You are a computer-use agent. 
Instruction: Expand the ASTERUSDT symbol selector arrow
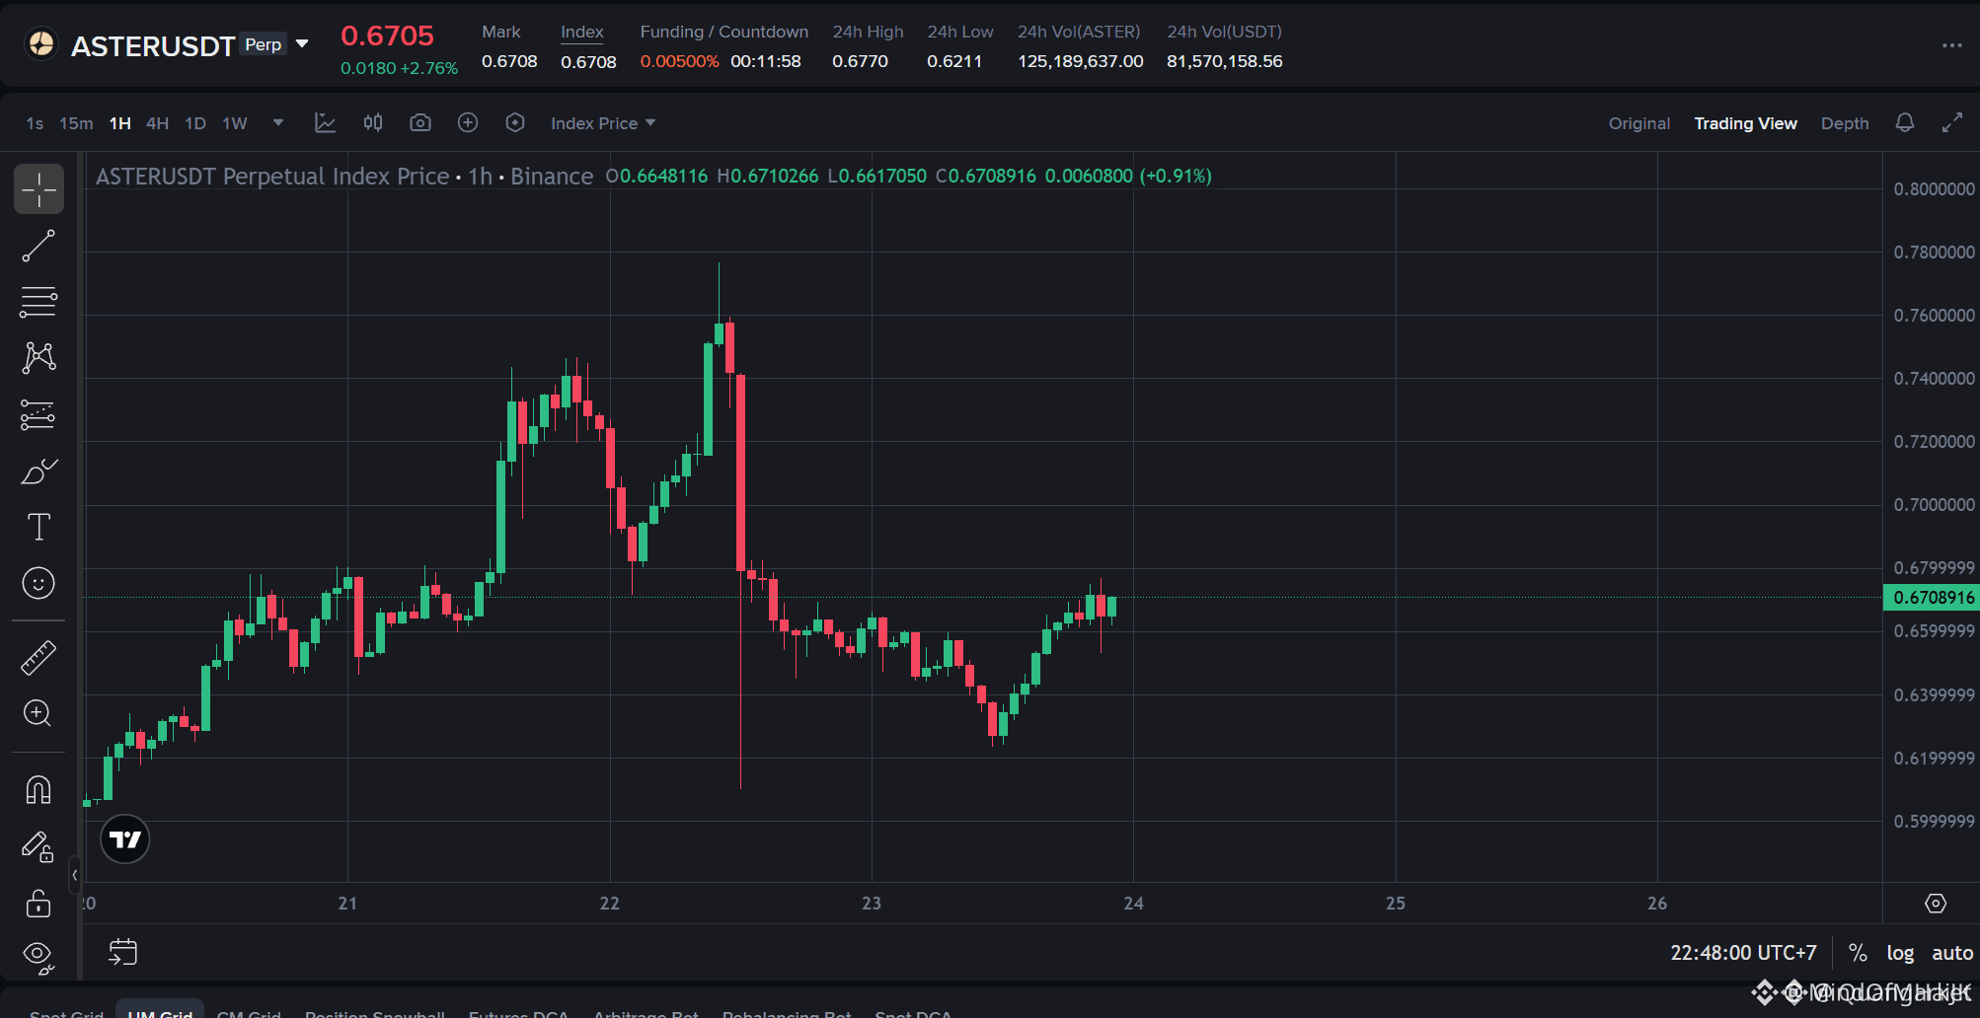coord(302,44)
